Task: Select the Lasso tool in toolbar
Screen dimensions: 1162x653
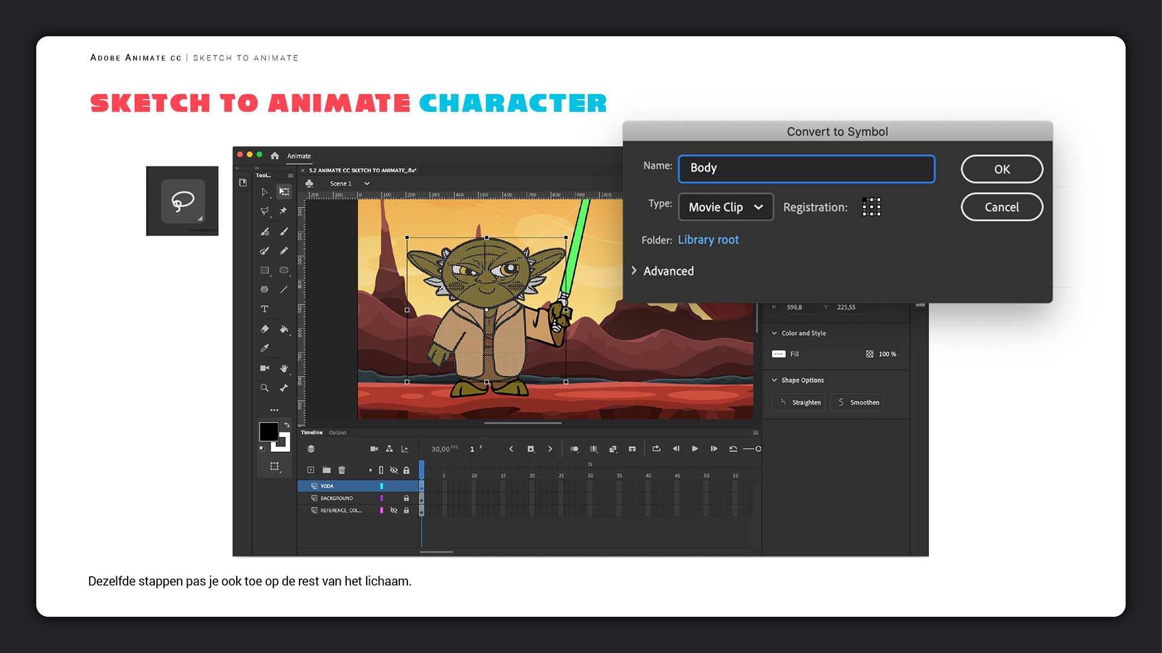Action: [264, 211]
